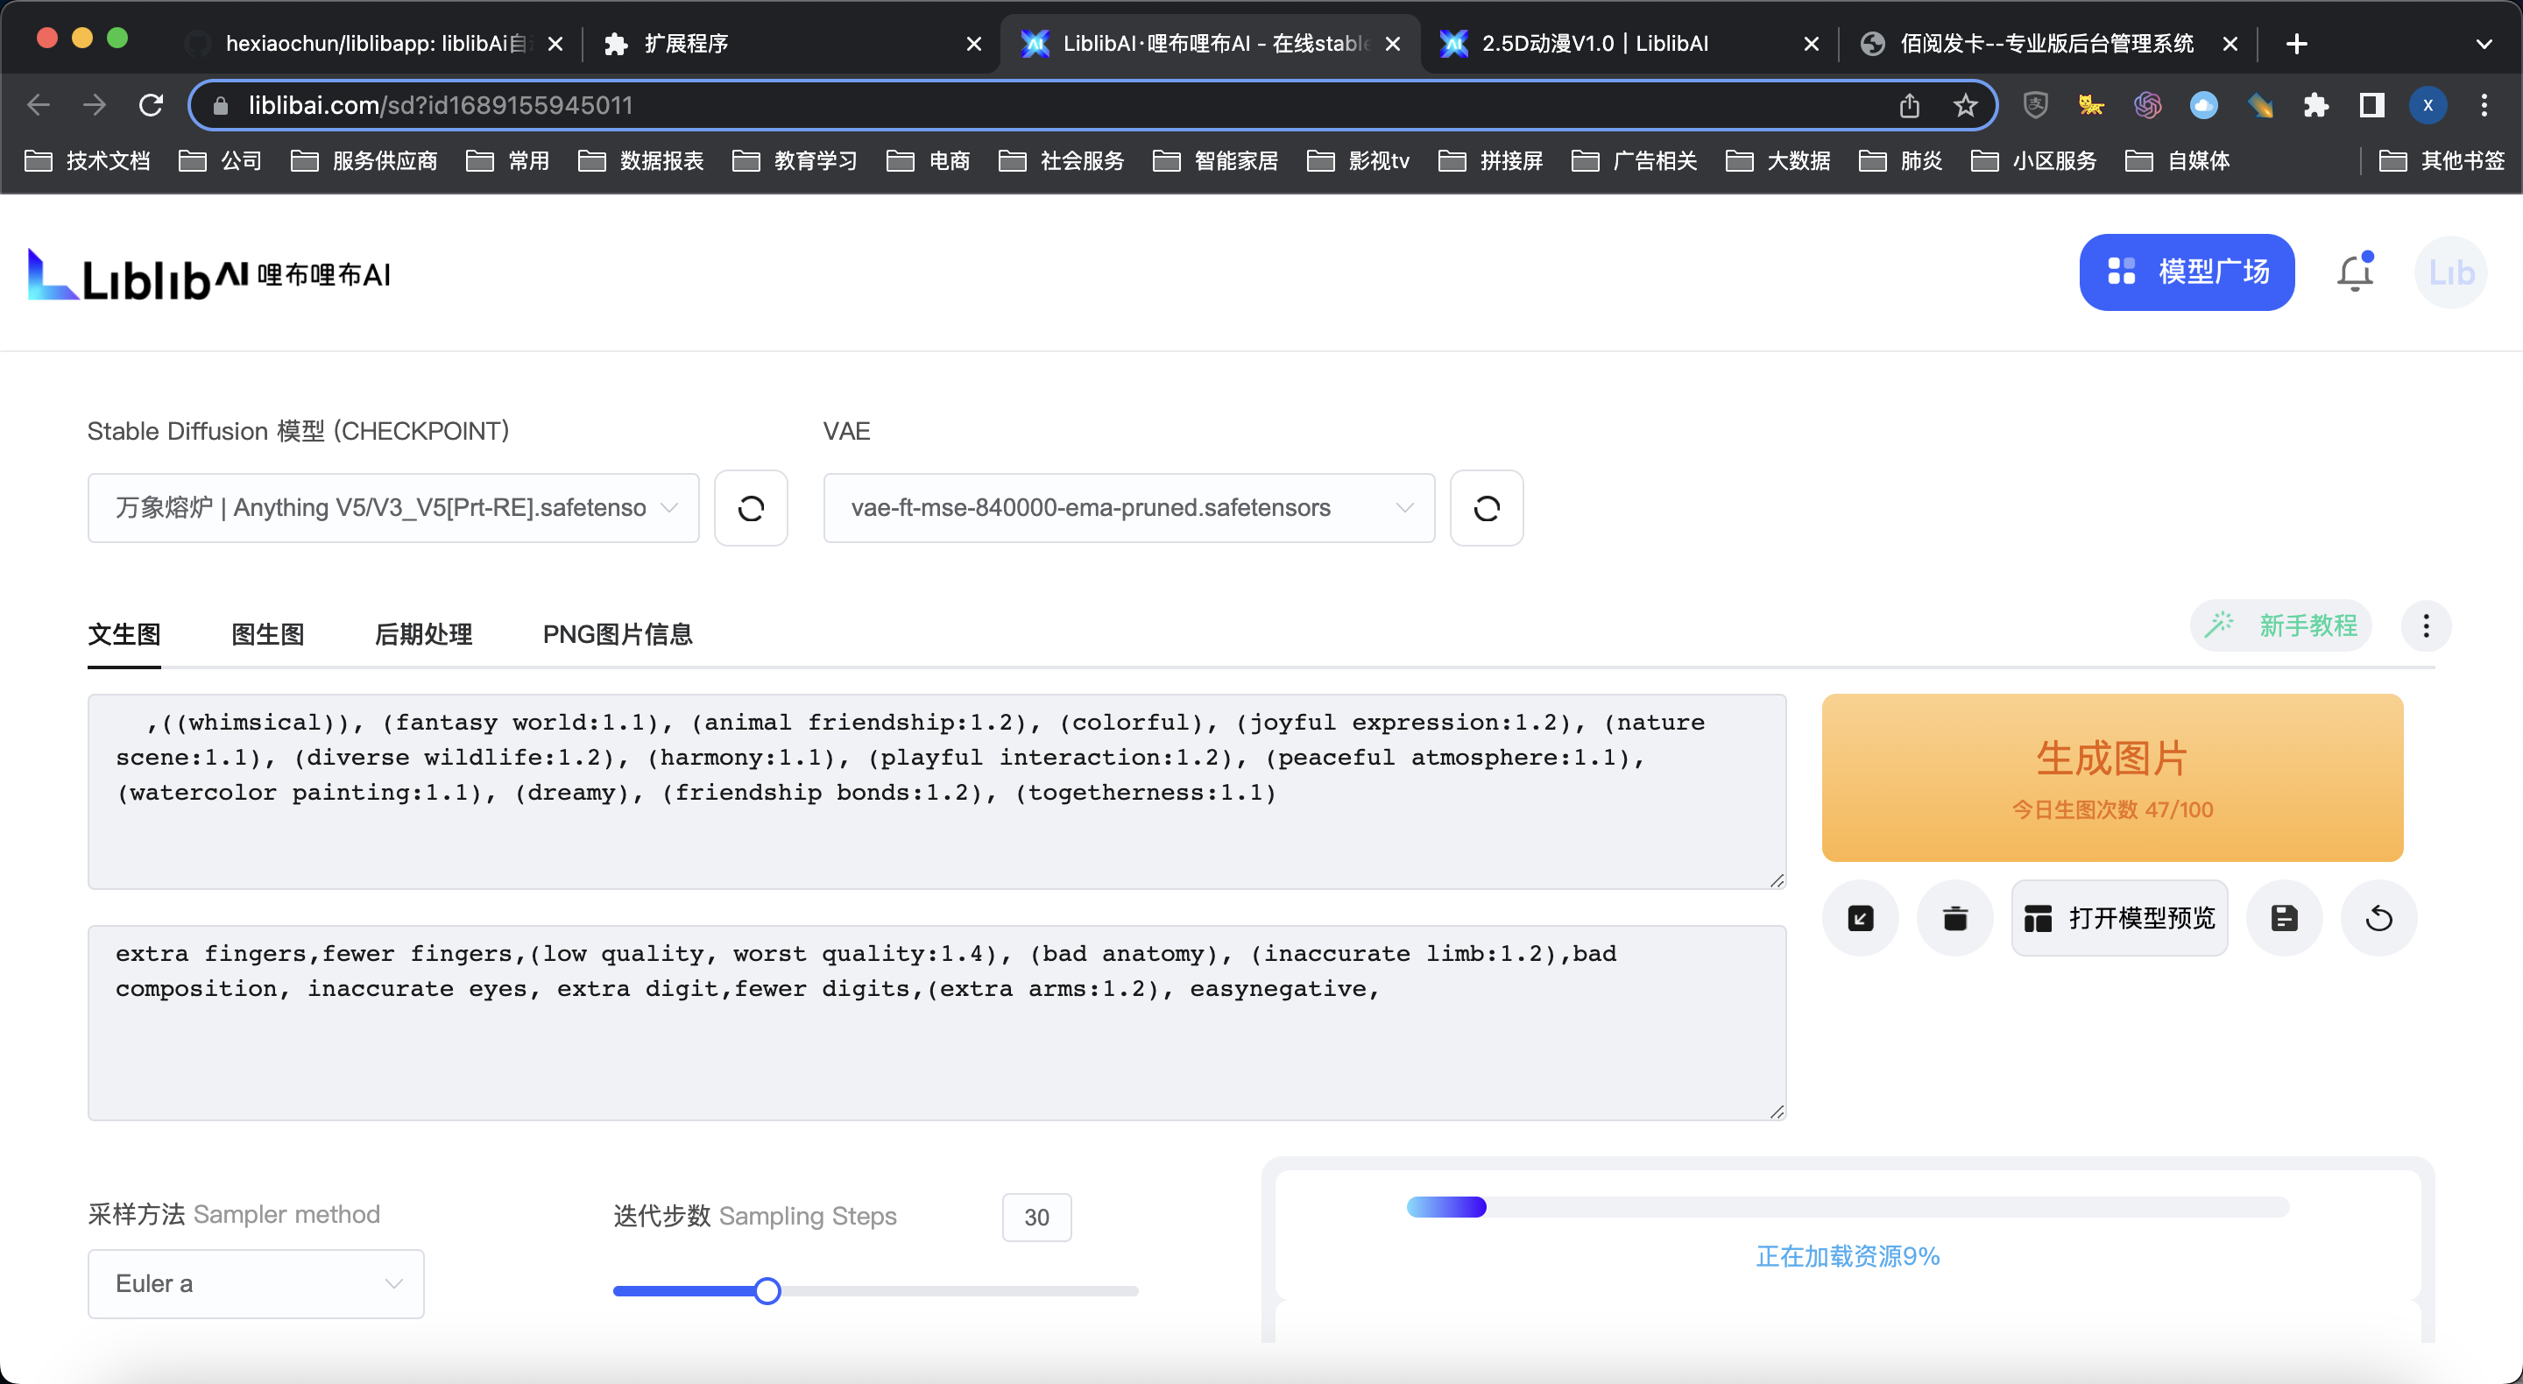
Task: Open Euler a sampler method dropdown
Action: point(256,1283)
